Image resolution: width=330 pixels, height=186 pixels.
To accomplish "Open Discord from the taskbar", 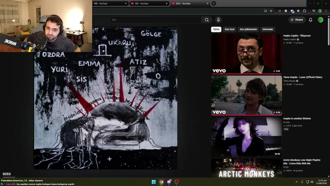I will (x=169, y=182).
